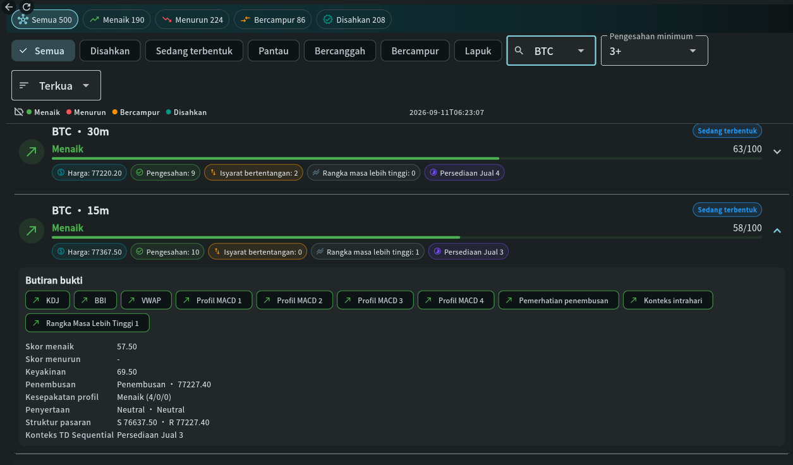Image resolution: width=793 pixels, height=465 pixels.
Task: Open the Pengesahan minimum 3+ dropdown
Action: click(654, 51)
